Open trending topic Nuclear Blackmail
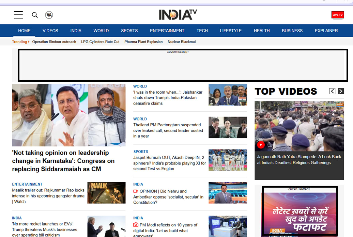The width and height of the screenshot is (353, 237). [182, 42]
